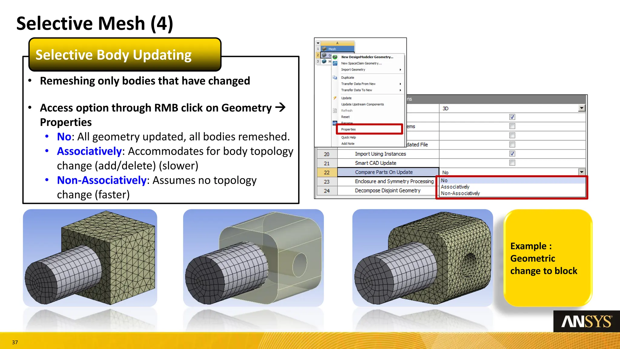Click the Compare Parts On Update property row
Image resolution: width=620 pixels, height=349 pixels.
384,172
